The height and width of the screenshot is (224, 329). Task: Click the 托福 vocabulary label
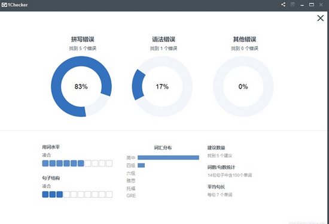click(x=131, y=188)
